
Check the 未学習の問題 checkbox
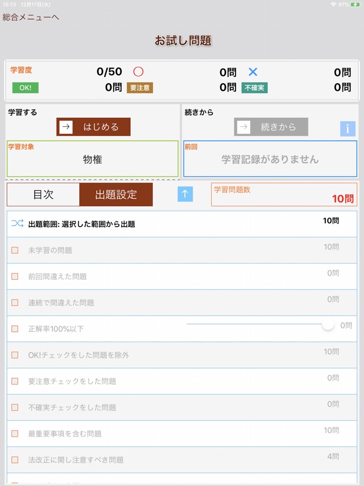click(15, 250)
